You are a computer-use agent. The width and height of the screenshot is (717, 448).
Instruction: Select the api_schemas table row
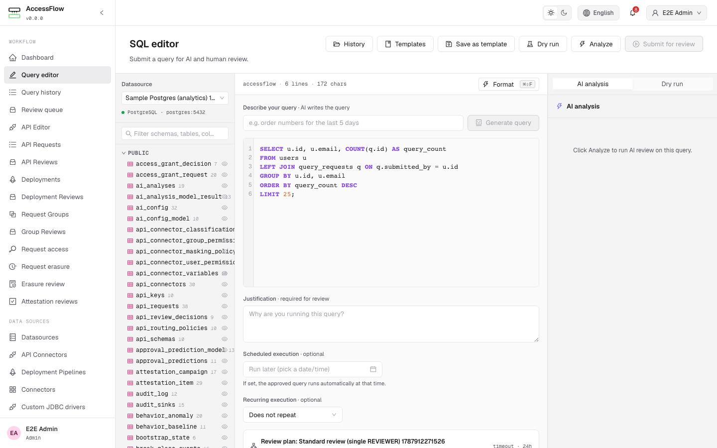point(175,339)
